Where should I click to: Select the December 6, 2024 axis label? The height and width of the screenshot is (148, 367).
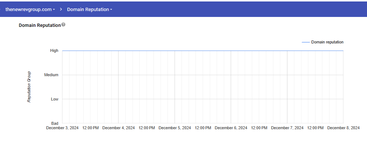(231, 128)
